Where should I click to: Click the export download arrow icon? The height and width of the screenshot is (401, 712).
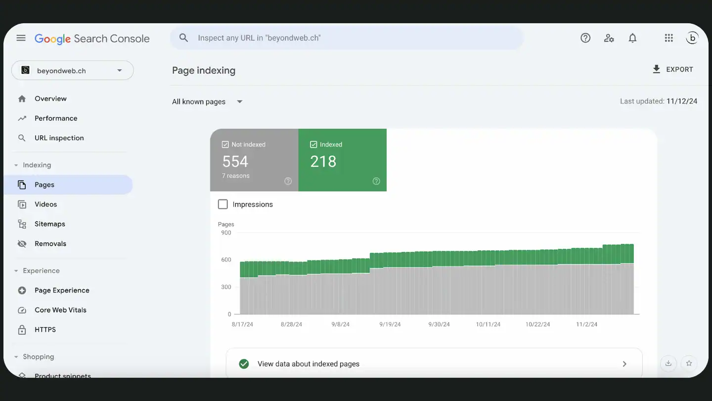pos(657,69)
